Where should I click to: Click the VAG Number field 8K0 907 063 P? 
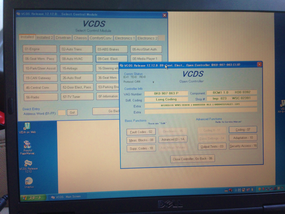(x=166, y=93)
